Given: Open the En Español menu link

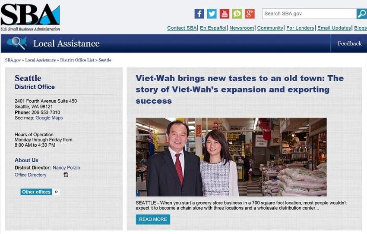Looking at the screenshot, I should pos(213,28).
